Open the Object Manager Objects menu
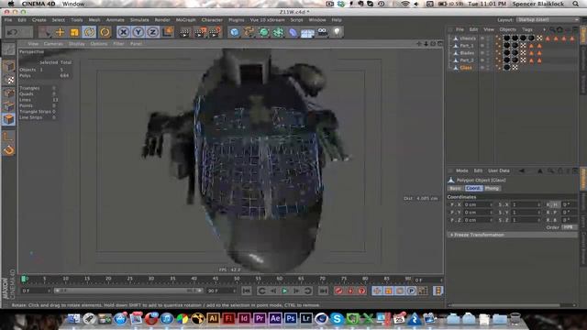Screen dimensions: 587x330 507,29
